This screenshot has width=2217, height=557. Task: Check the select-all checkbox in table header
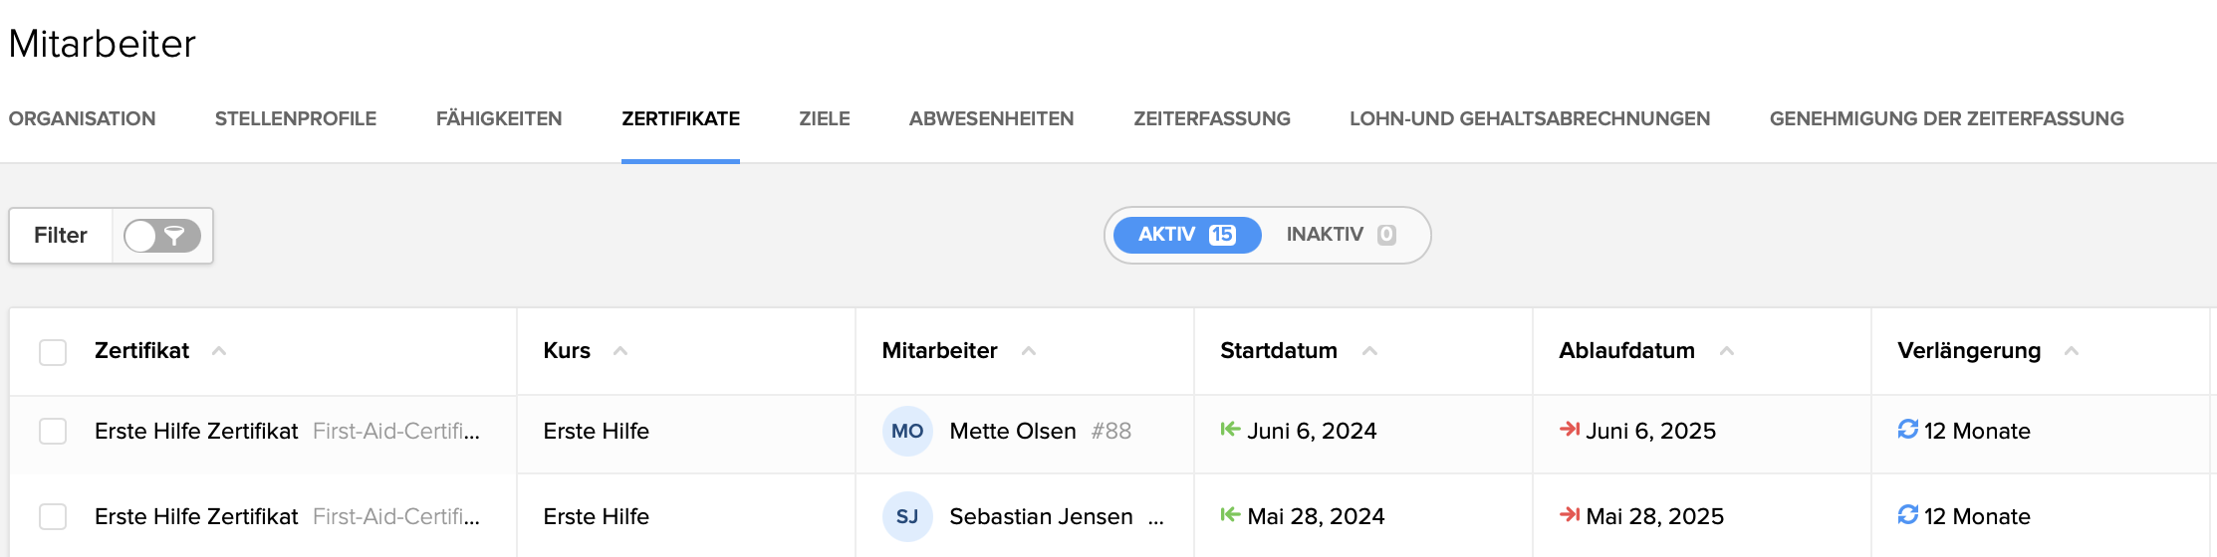coord(53,352)
